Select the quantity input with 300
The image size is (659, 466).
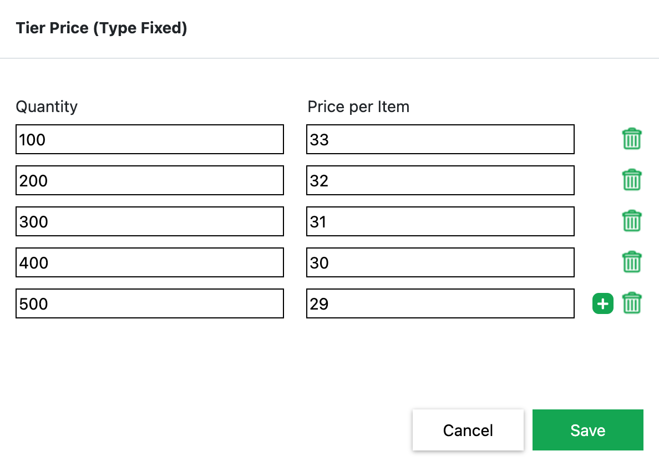pos(150,221)
